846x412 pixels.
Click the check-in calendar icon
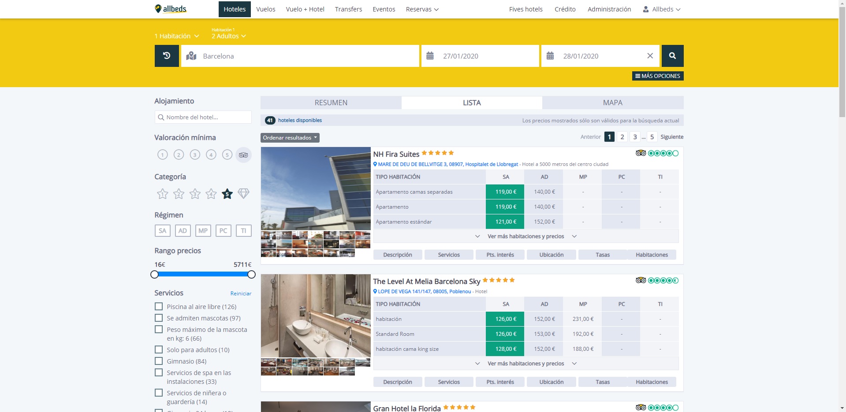(x=430, y=56)
